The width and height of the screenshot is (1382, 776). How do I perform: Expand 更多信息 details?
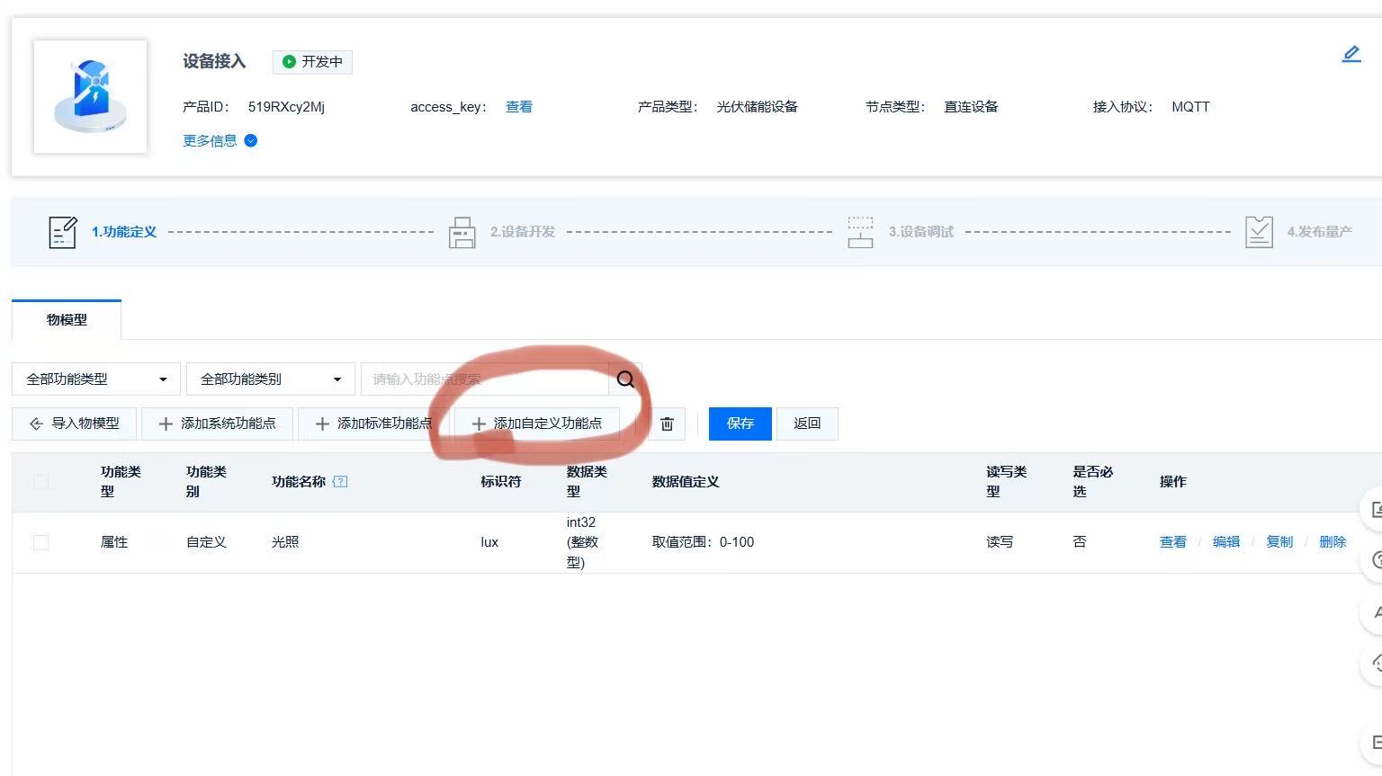220,140
